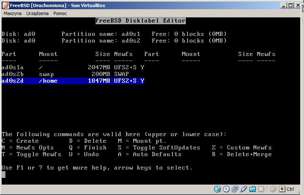Click the 200MB swap size value
304x195 pixels.
coord(101,74)
